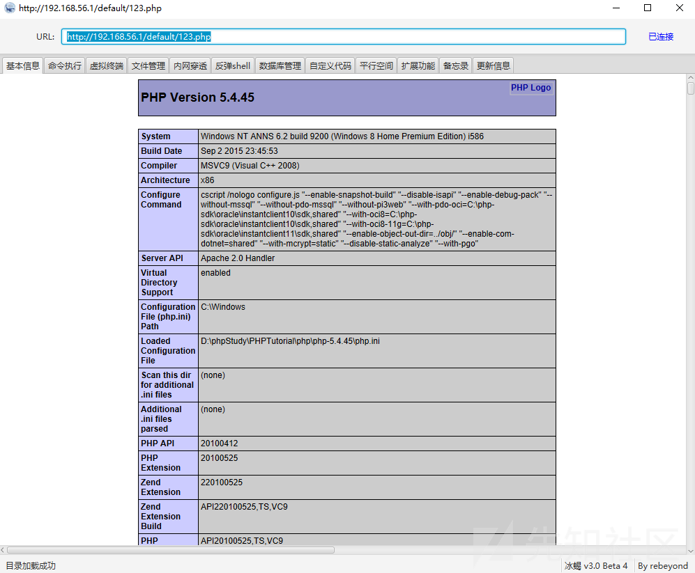View the 更新信息 tab

coord(494,66)
